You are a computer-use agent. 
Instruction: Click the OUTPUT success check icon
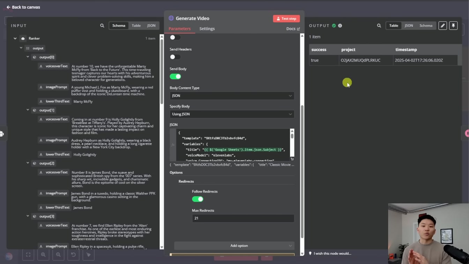(334, 25)
